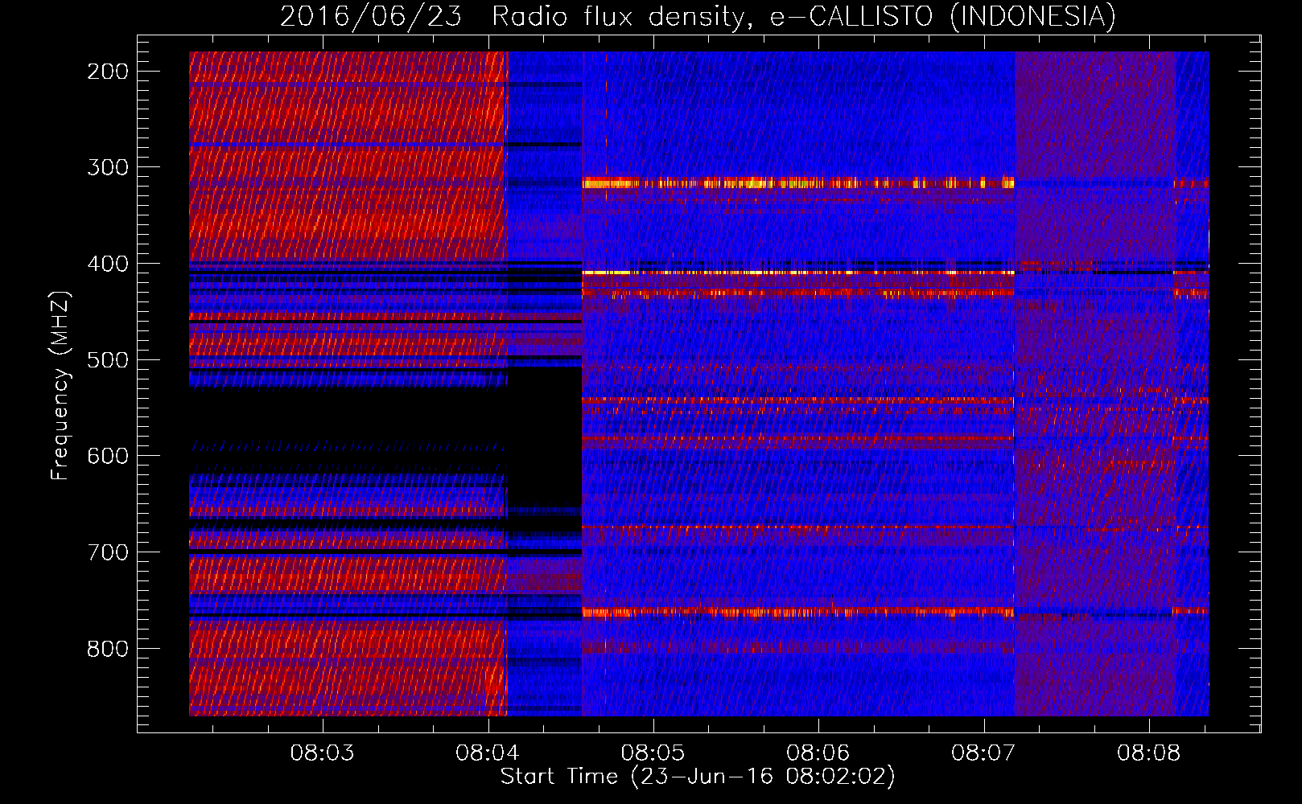The width and height of the screenshot is (1302, 804).
Task: Click the 200 frequency tick label
Action: pos(108,72)
